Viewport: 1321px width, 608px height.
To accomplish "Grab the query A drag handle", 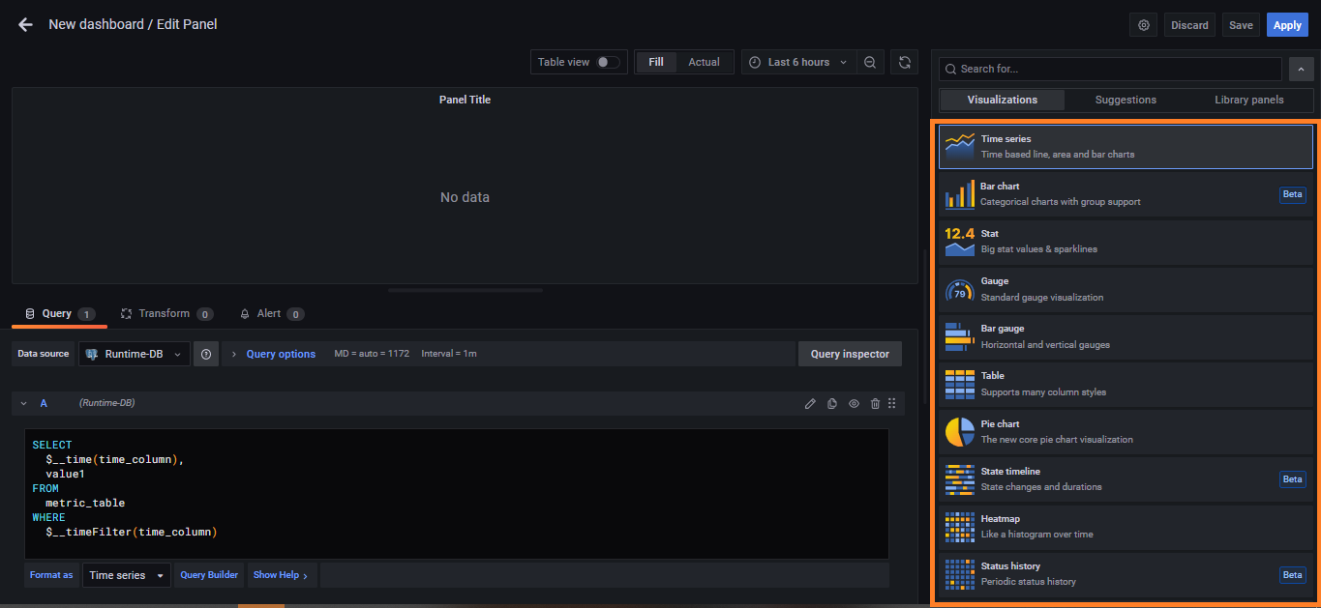I will coord(892,403).
